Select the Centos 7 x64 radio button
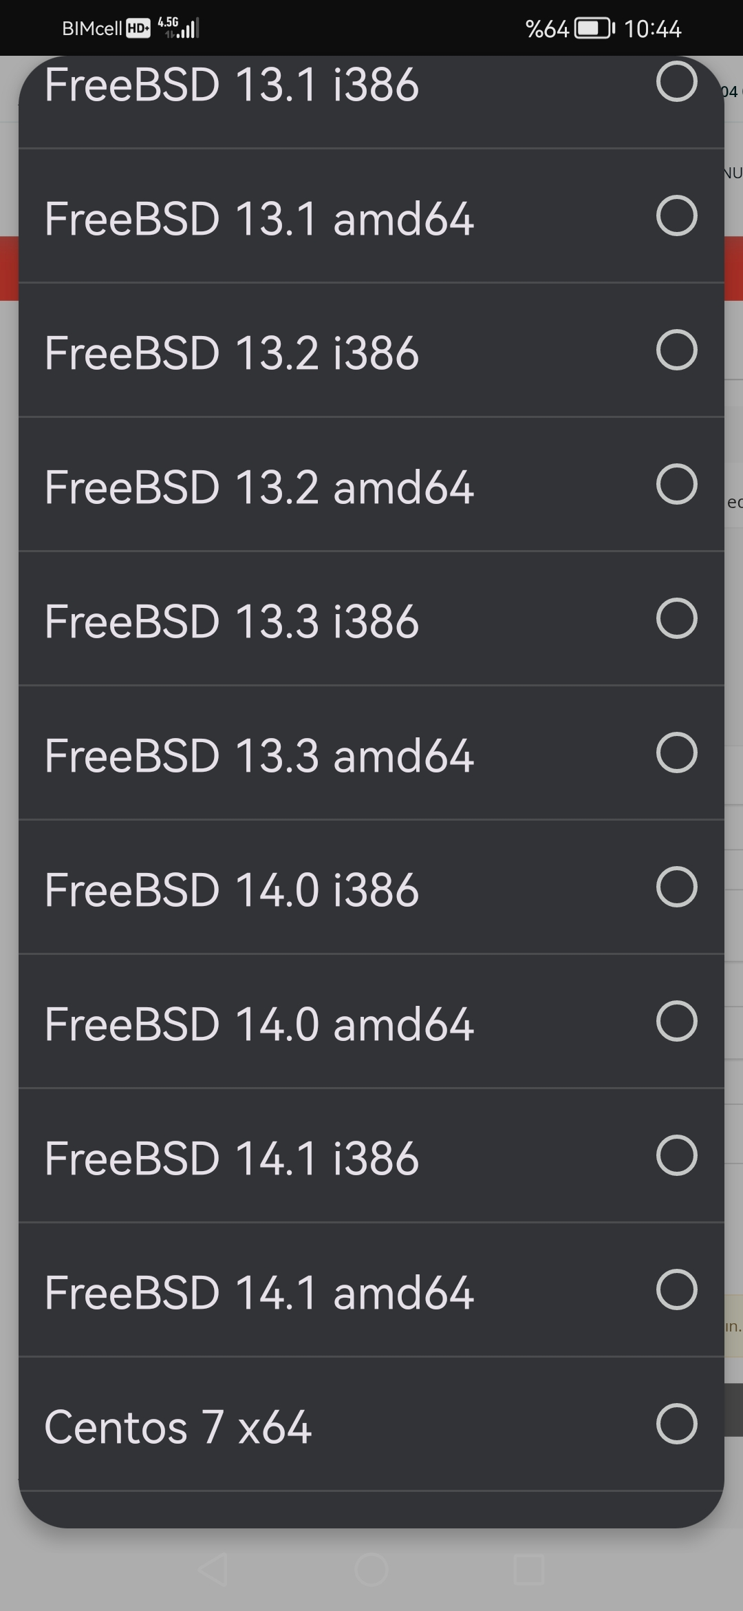Image resolution: width=743 pixels, height=1611 pixels. point(677,1424)
